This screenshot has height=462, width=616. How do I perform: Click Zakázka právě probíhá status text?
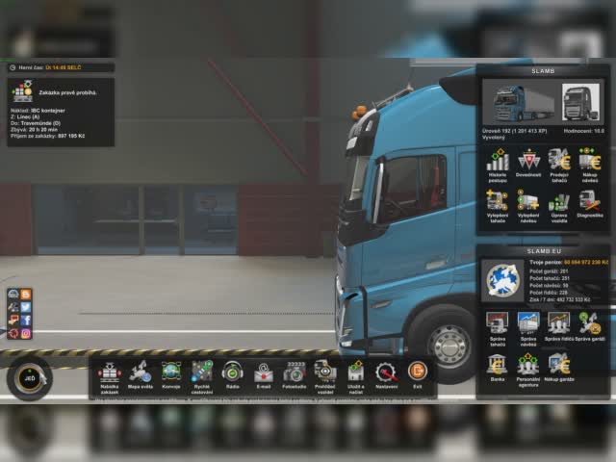67,92
